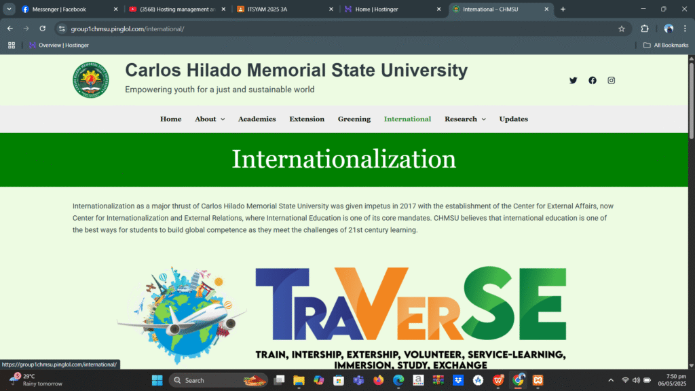The image size is (695, 391).
Task: Open the tab search dropdown arrow
Action: (10, 10)
